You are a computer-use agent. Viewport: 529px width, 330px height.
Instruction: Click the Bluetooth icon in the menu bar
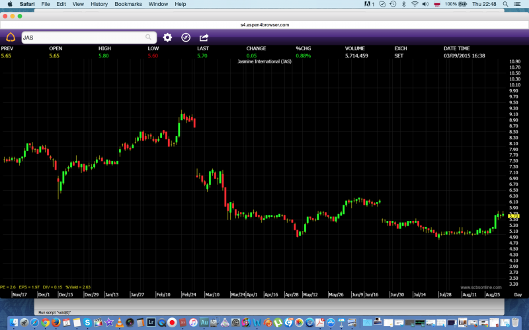coord(402,4)
